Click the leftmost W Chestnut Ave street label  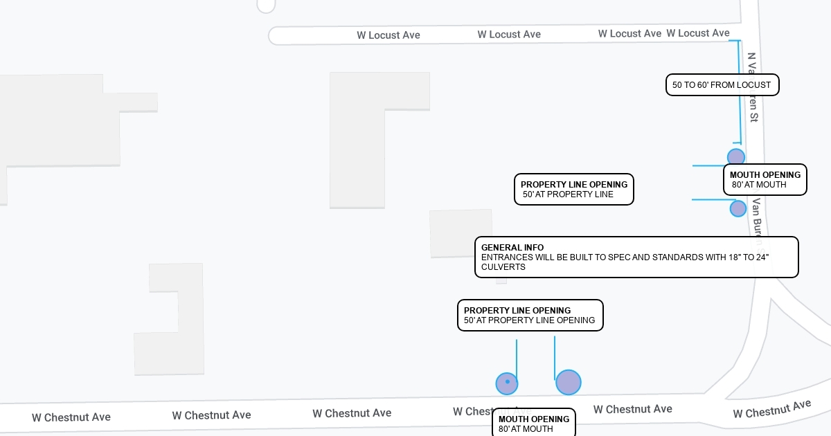point(71,417)
